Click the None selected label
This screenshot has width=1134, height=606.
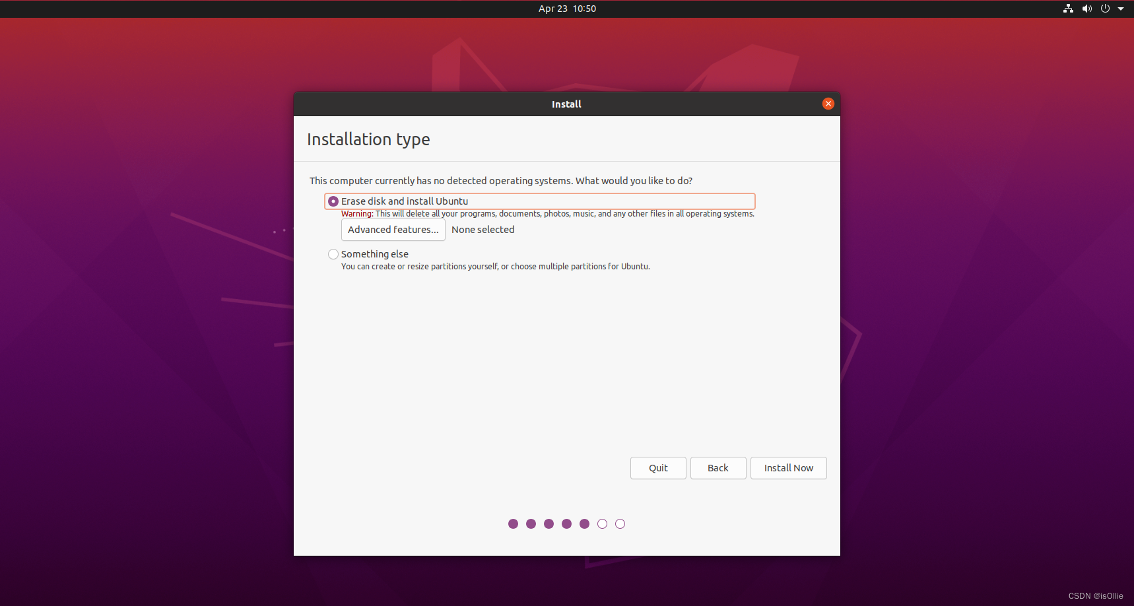[483, 230]
